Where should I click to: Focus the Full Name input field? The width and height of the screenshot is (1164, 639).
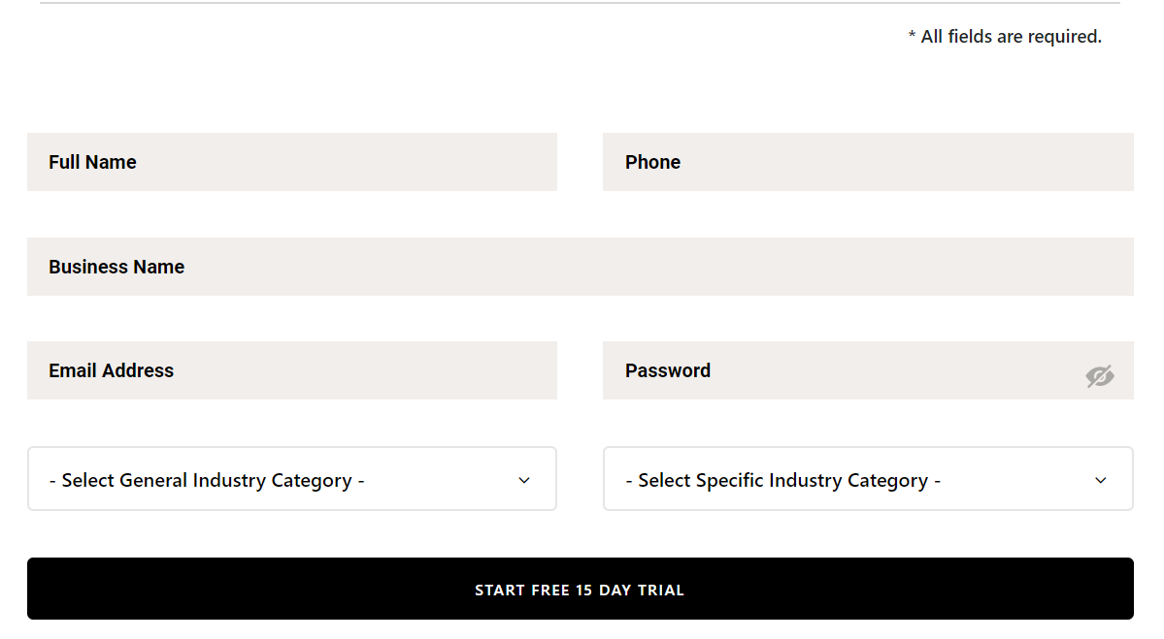292,162
